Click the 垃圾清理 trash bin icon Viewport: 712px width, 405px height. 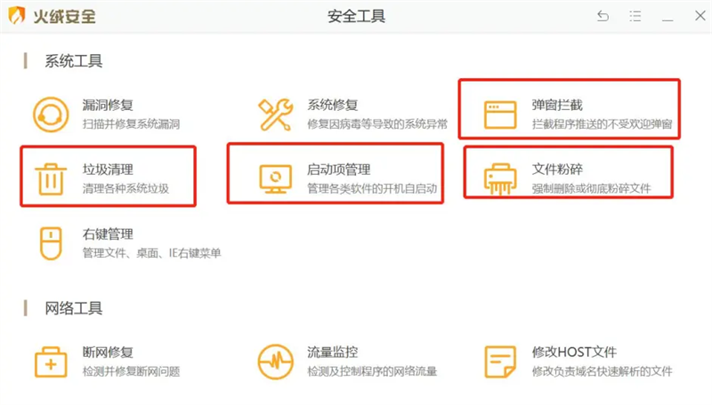click(51, 179)
